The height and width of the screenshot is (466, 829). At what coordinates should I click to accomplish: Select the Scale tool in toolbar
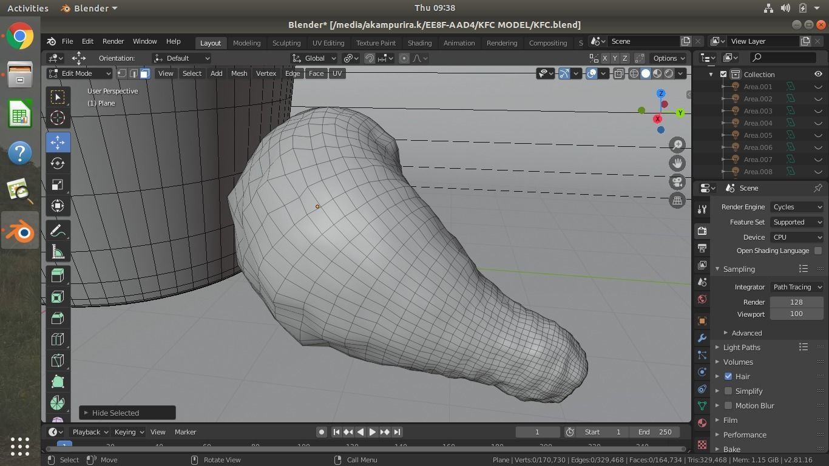[58, 184]
